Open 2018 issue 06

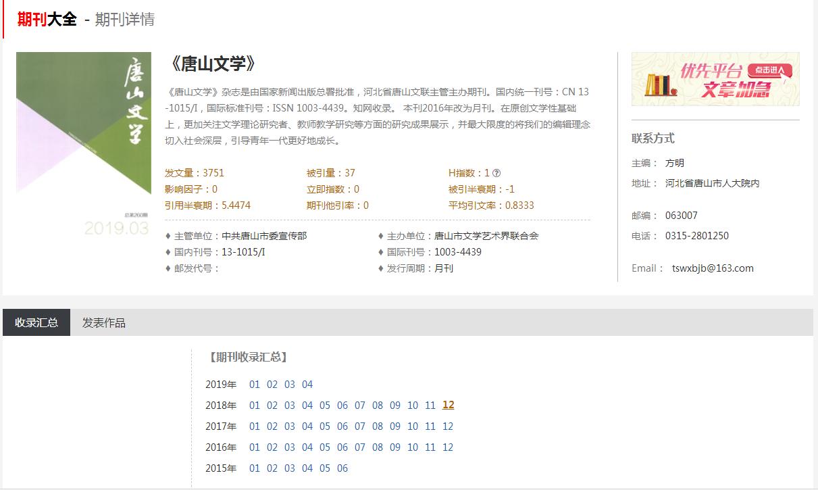[x=342, y=406]
